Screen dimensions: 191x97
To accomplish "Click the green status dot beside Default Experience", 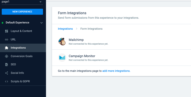I will tap(2, 23).
